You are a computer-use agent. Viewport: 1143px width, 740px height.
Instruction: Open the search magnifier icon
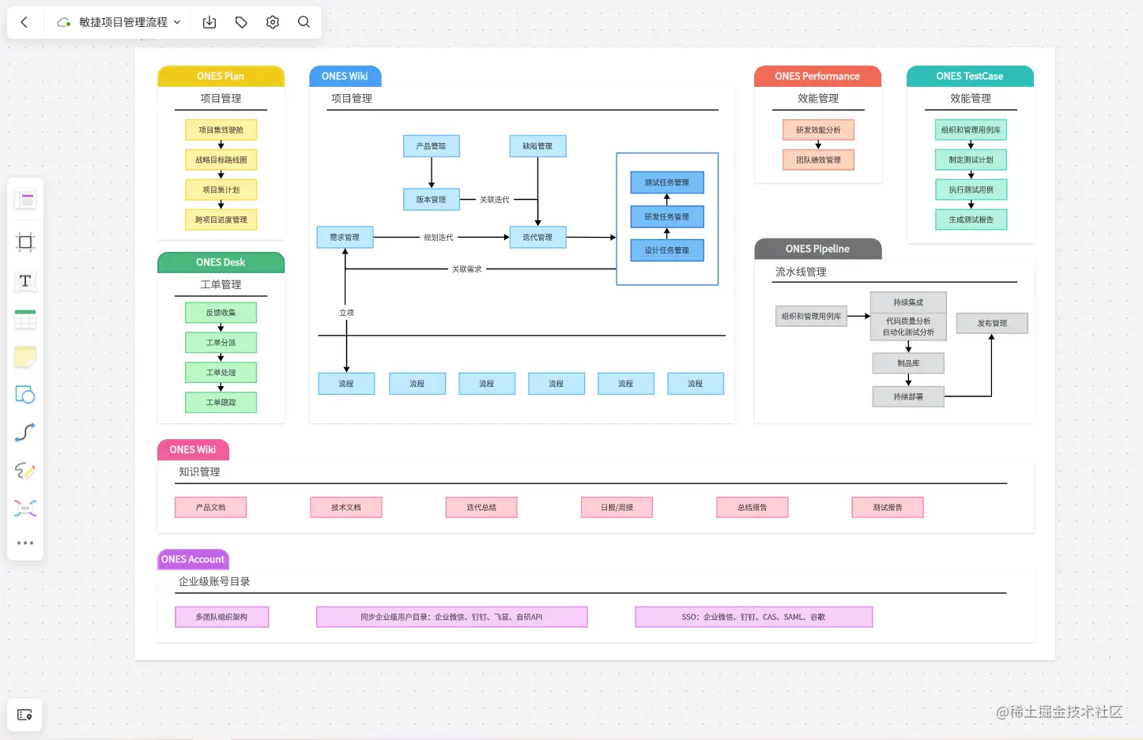click(304, 22)
